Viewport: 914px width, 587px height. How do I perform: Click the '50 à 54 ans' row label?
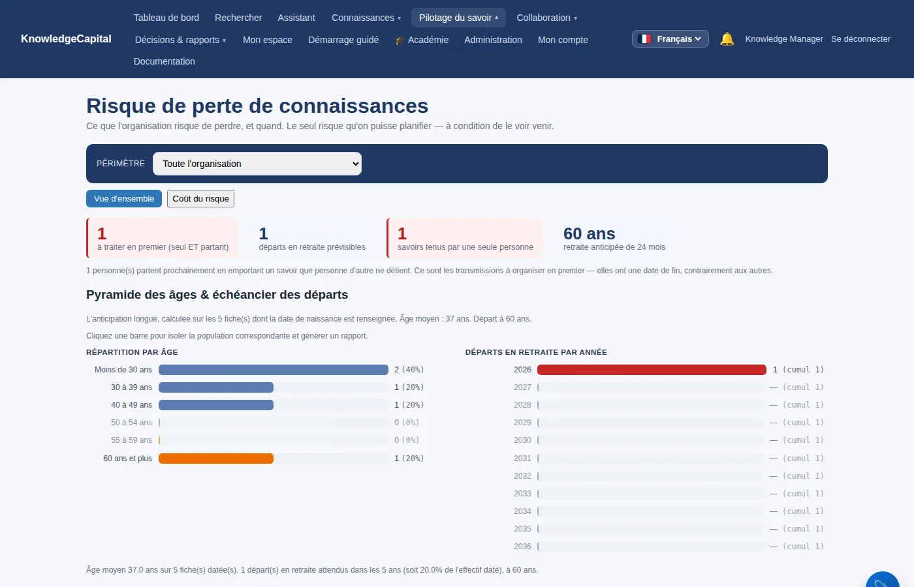(x=131, y=423)
